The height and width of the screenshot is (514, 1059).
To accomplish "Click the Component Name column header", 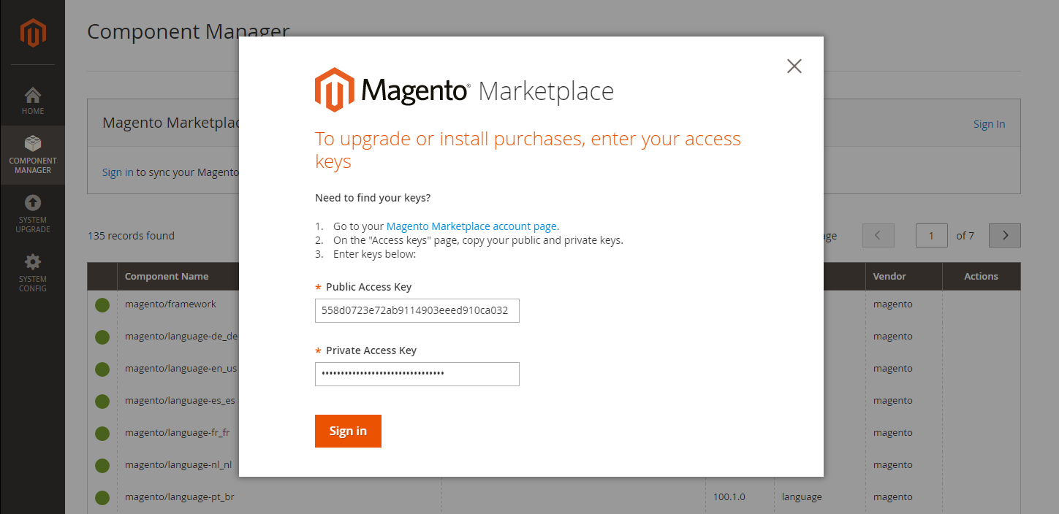I will tap(167, 276).
